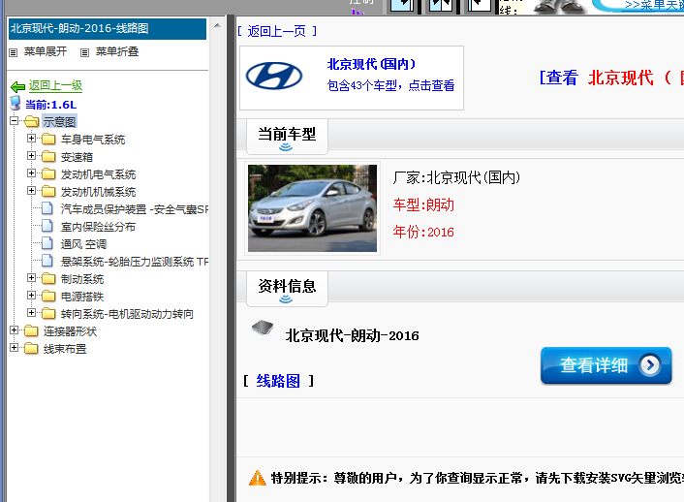Viewport: 684px width, 502px height.
Task: Expand the 制动系统 node
Action: pos(31,277)
